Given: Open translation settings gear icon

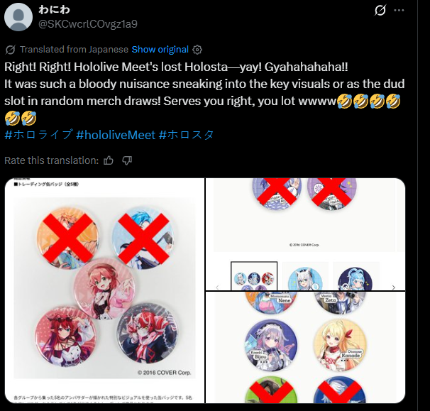Looking at the screenshot, I should [197, 50].
